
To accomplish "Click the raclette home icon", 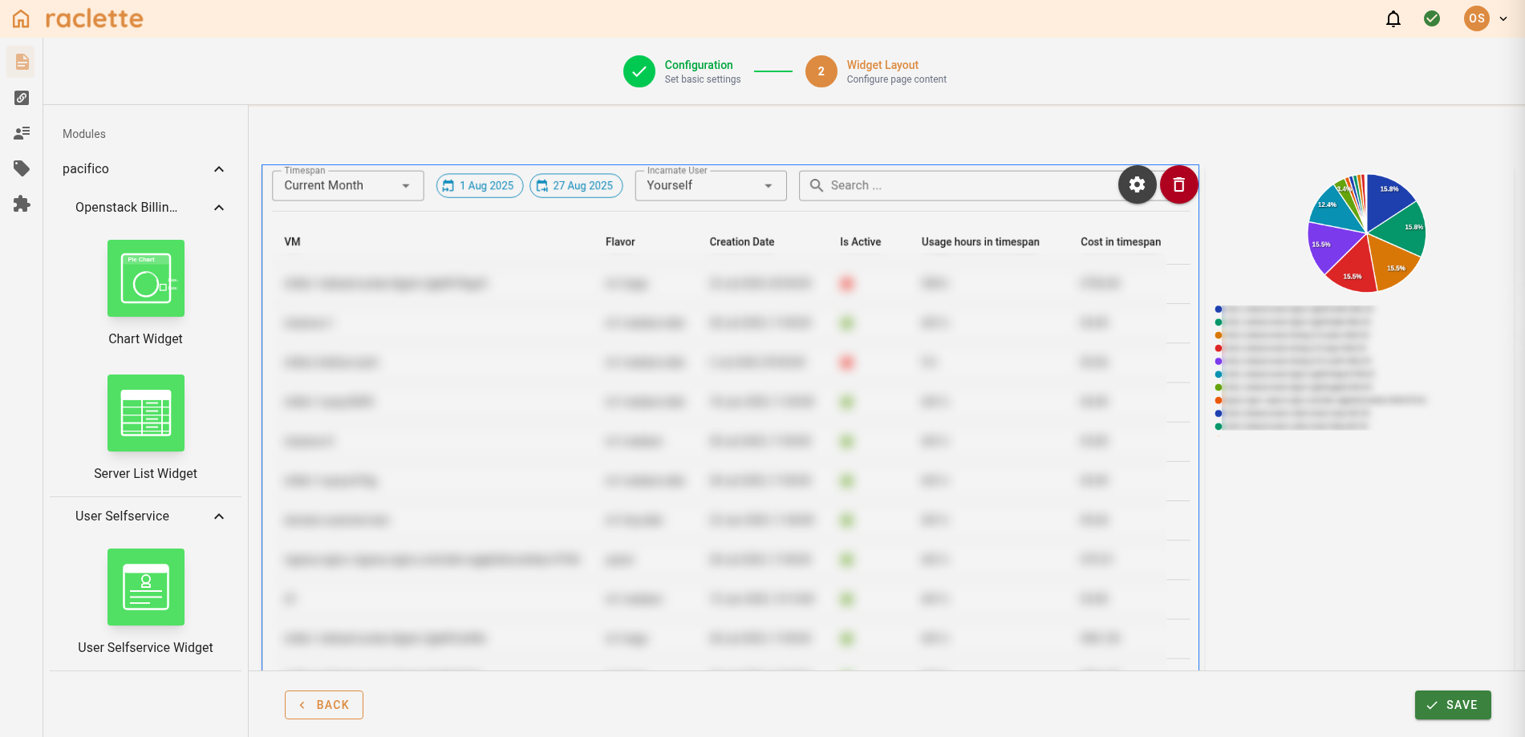I will coord(21,18).
